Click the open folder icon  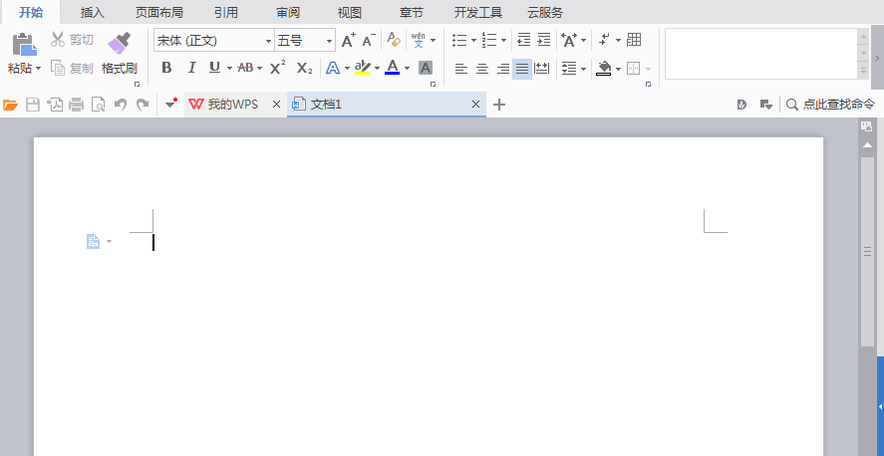pyautogui.click(x=11, y=105)
